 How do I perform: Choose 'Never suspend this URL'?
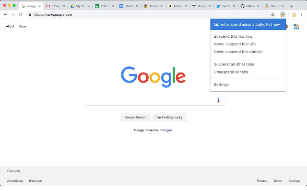click(x=235, y=44)
